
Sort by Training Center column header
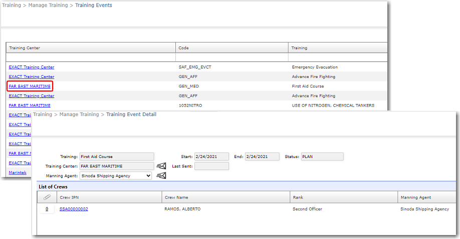pos(25,48)
